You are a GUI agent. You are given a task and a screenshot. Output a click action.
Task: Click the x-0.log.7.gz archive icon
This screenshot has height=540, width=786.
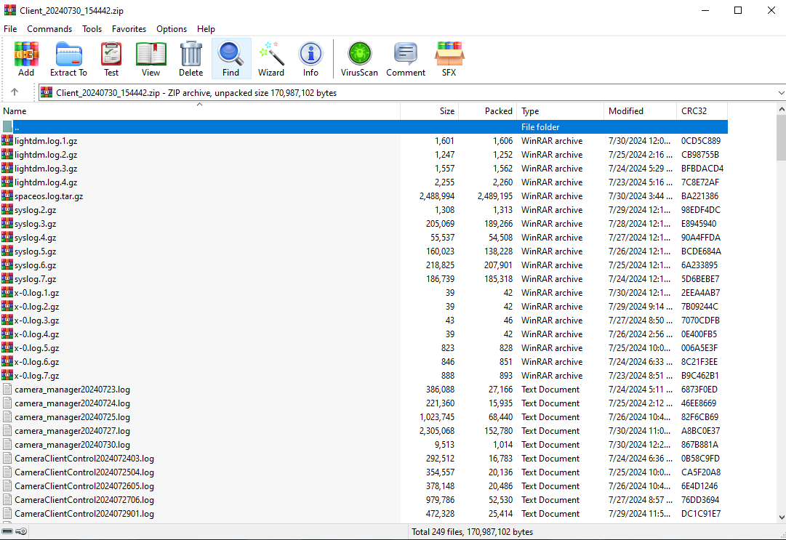point(7,376)
